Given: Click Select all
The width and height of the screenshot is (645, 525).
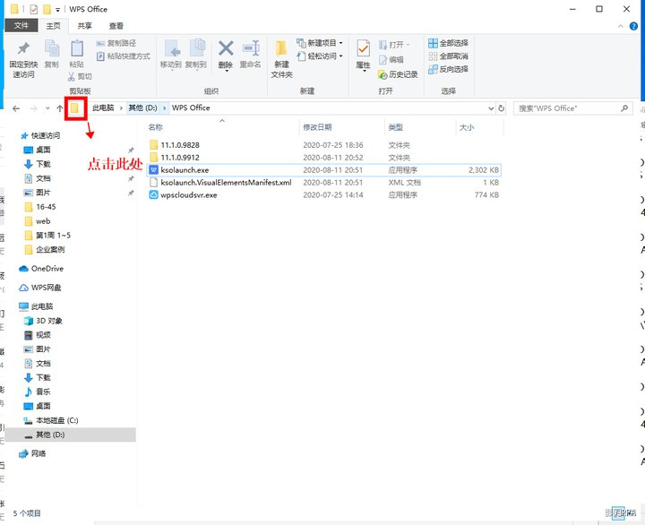Looking at the screenshot, I should [x=449, y=43].
